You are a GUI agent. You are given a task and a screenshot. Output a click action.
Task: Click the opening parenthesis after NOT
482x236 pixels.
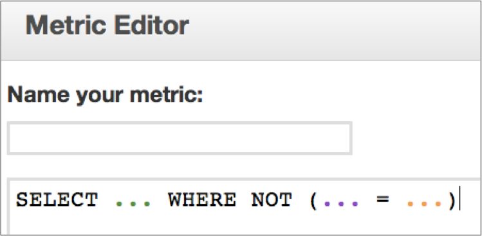pyautogui.click(x=313, y=201)
